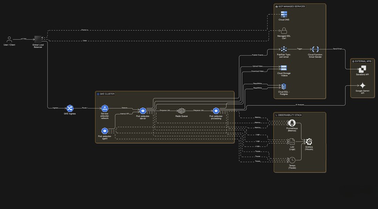Image resolution: width=378 pixels, height=209 pixels.
Task: Click the Cloud Function Email Sender icon
Action: (x=315, y=49)
